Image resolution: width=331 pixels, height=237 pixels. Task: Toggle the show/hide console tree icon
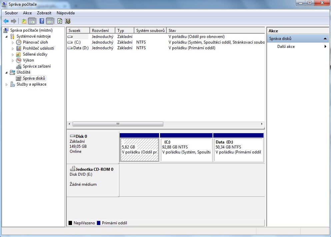(x=32, y=21)
